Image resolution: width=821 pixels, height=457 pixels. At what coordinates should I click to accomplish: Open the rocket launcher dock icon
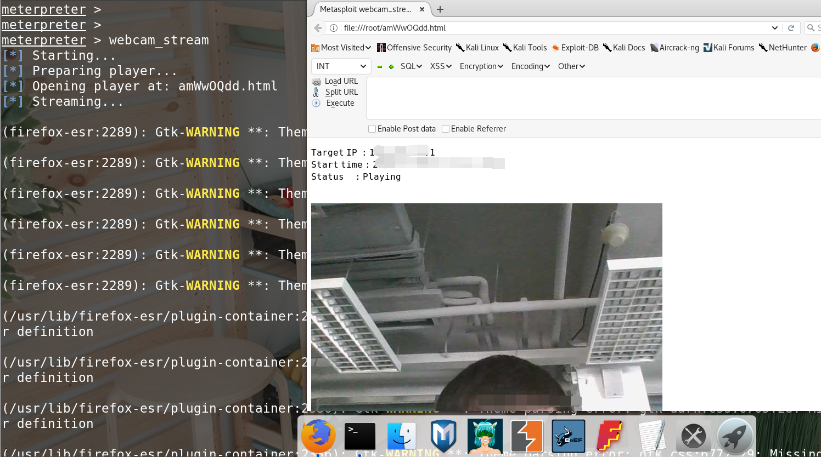click(x=735, y=436)
